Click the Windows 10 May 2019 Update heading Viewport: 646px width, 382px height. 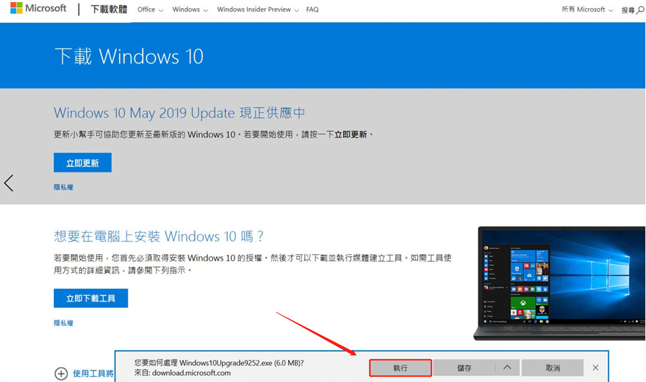180,113
